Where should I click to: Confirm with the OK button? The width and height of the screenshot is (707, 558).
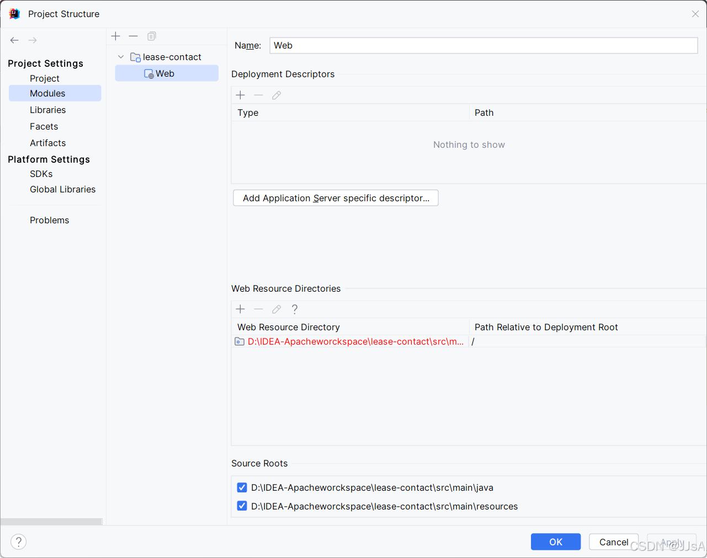pyautogui.click(x=556, y=542)
